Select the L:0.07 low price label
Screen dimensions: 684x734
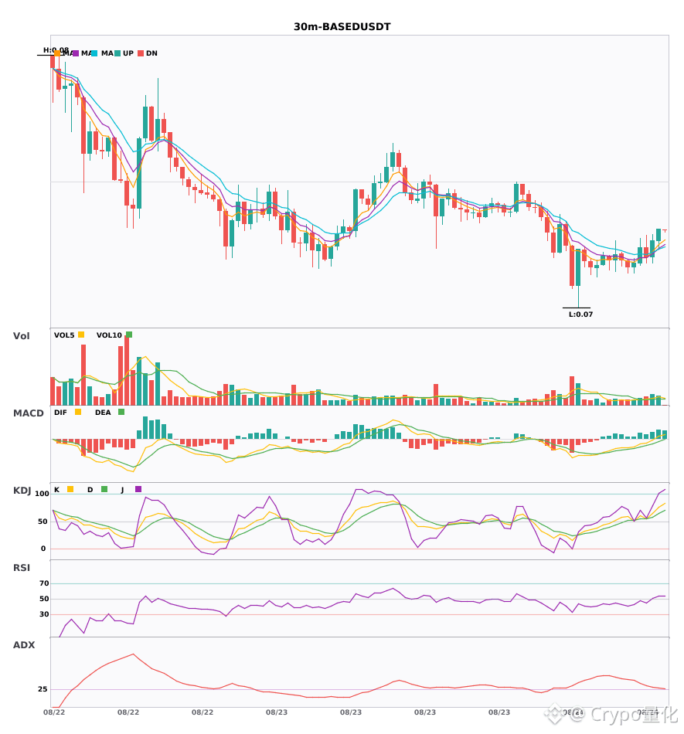pos(580,314)
